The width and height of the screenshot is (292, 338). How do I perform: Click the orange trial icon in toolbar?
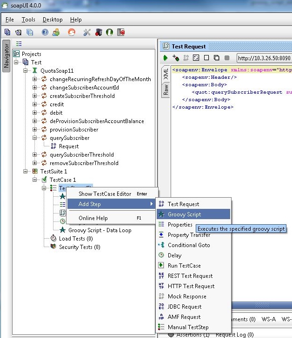coord(72,32)
